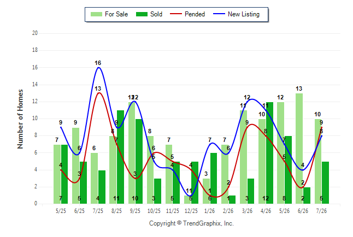The height and width of the screenshot is (237, 353).
Task: Click the New Listing peak labeled 16
Action: point(98,63)
